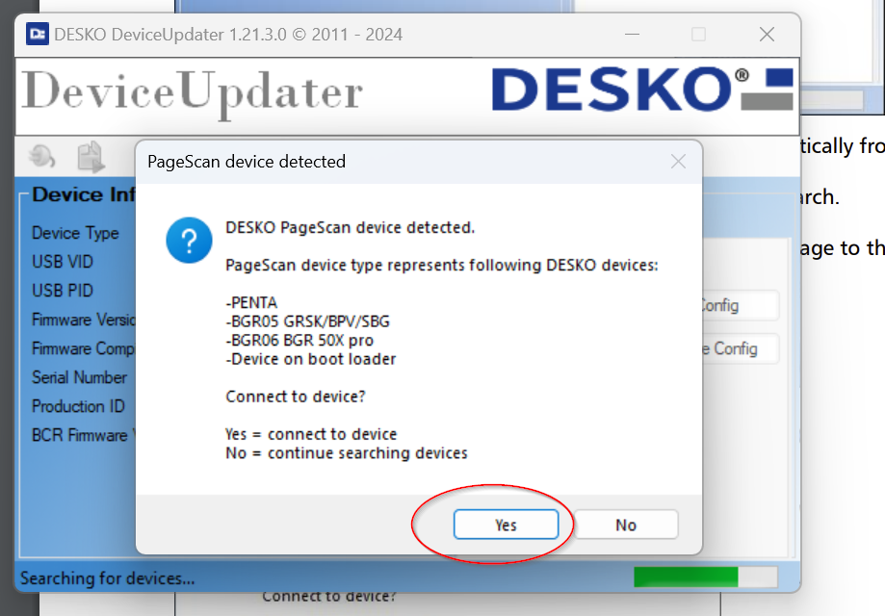Image resolution: width=885 pixels, height=616 pixels.
Task: Click the DeviceUpdater icon in the title bar
Action: click(36, 34)
